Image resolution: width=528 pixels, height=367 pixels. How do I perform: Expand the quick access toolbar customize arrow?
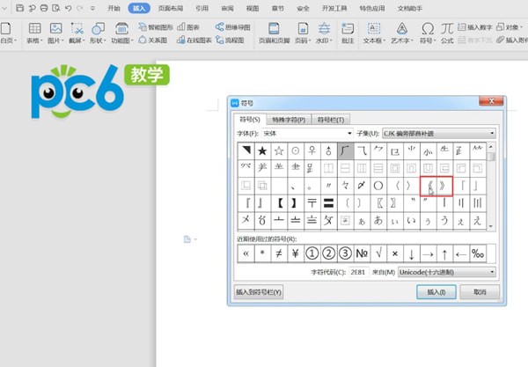[x=93, y=8]
